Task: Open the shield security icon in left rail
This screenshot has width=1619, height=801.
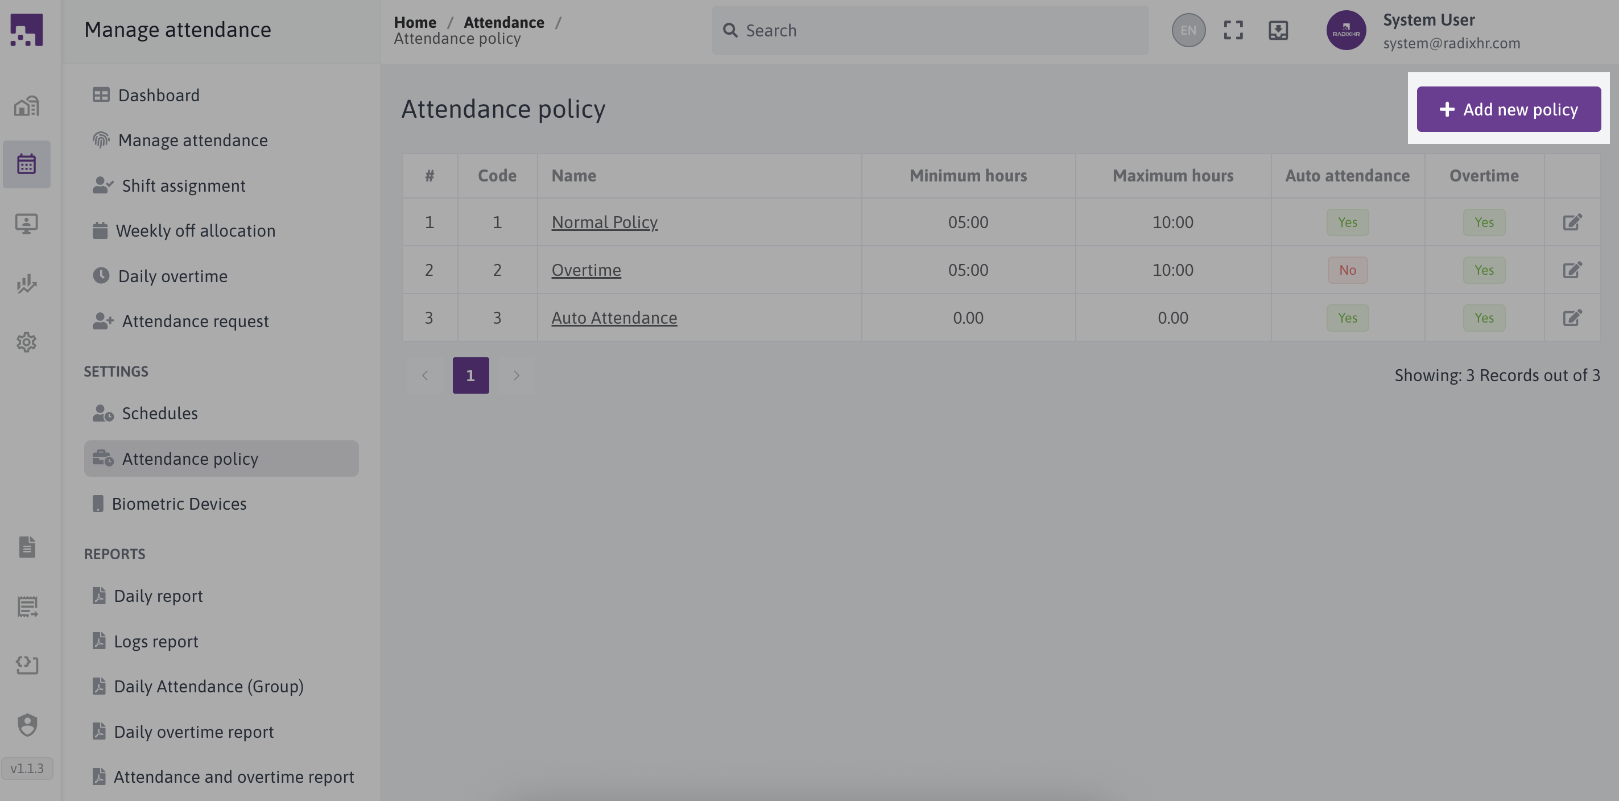Action: (x=26, y=725)
